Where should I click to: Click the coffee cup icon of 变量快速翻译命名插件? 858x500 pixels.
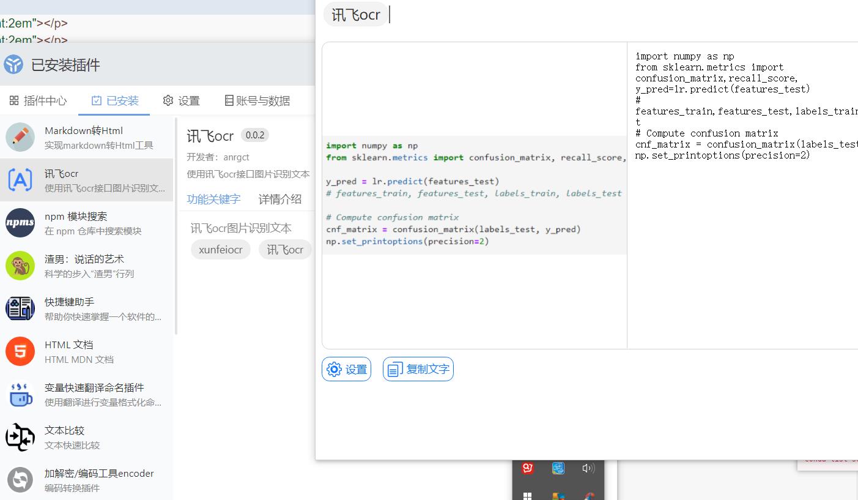coord(20,394)
